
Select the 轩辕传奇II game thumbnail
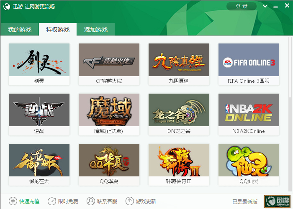pyautogui.click(x=179, y=160)
